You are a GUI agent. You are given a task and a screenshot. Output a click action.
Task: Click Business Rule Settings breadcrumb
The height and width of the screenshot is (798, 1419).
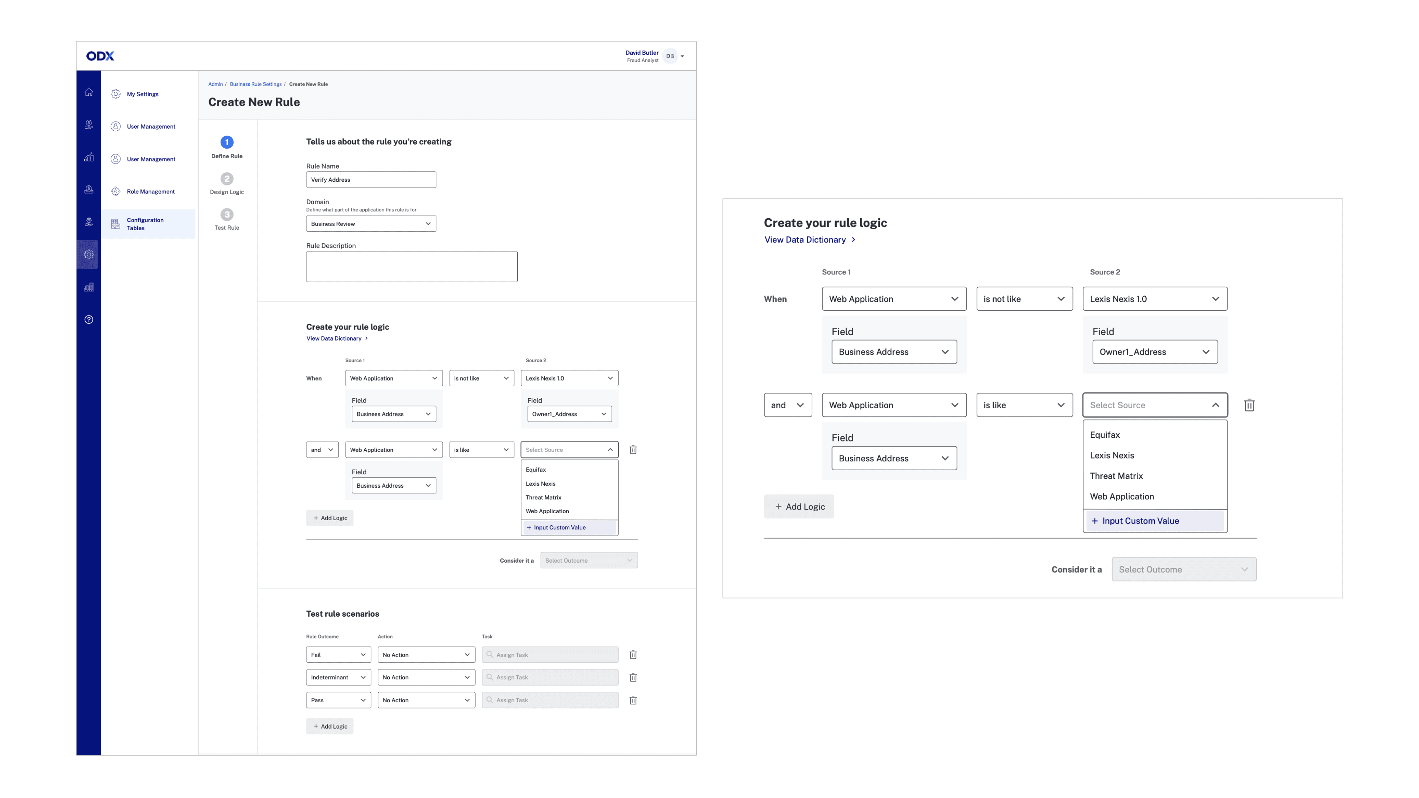256,84
